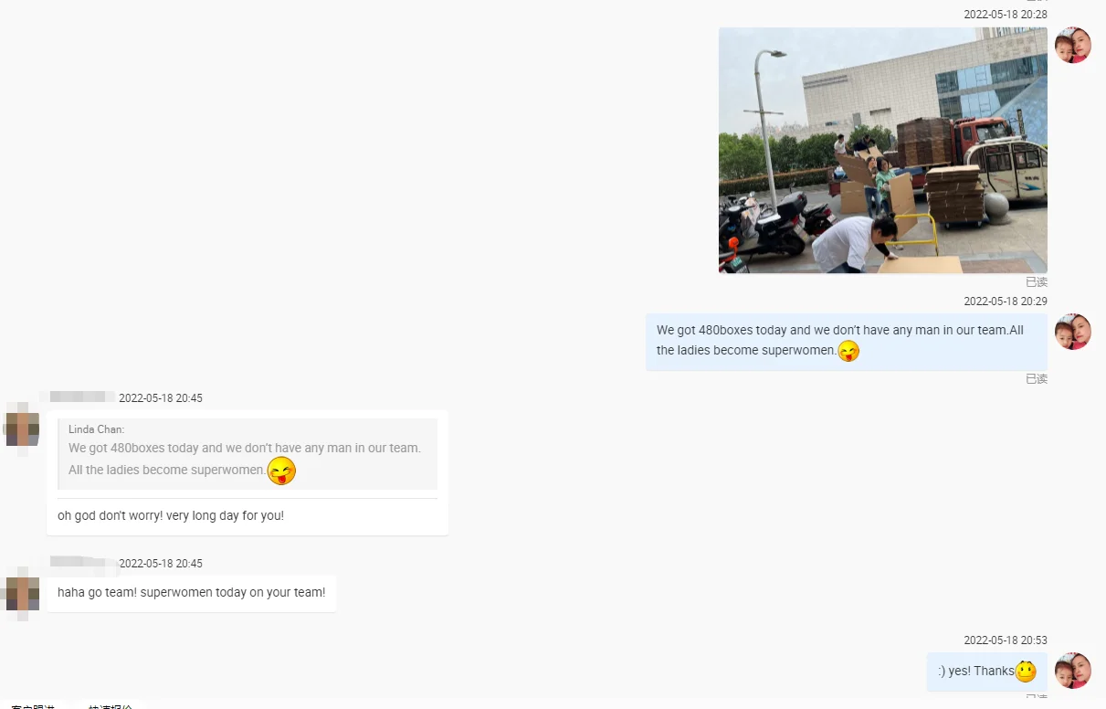Open the 客户跟进 tab at the bottom
The width and height of the screenshot is (1106, 709).
(33, 705)
